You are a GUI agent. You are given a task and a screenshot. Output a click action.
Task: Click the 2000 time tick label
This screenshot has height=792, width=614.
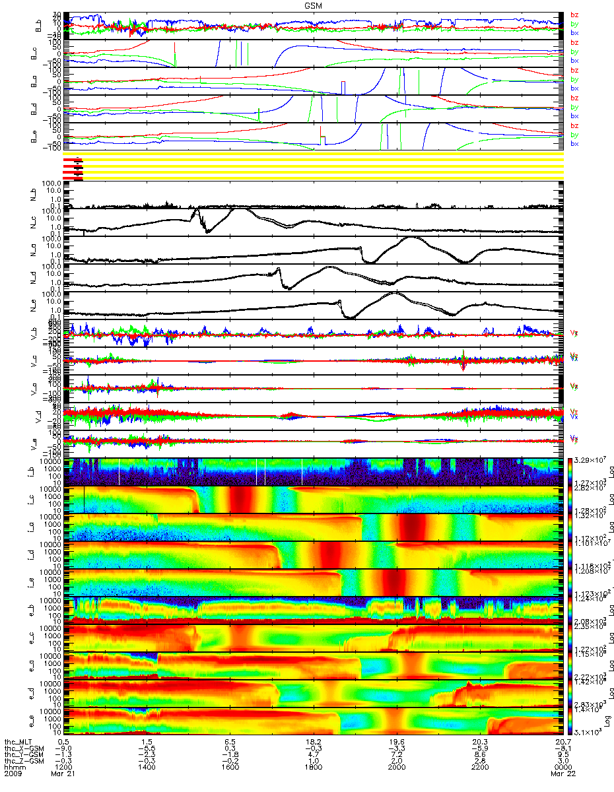point(397,768)
